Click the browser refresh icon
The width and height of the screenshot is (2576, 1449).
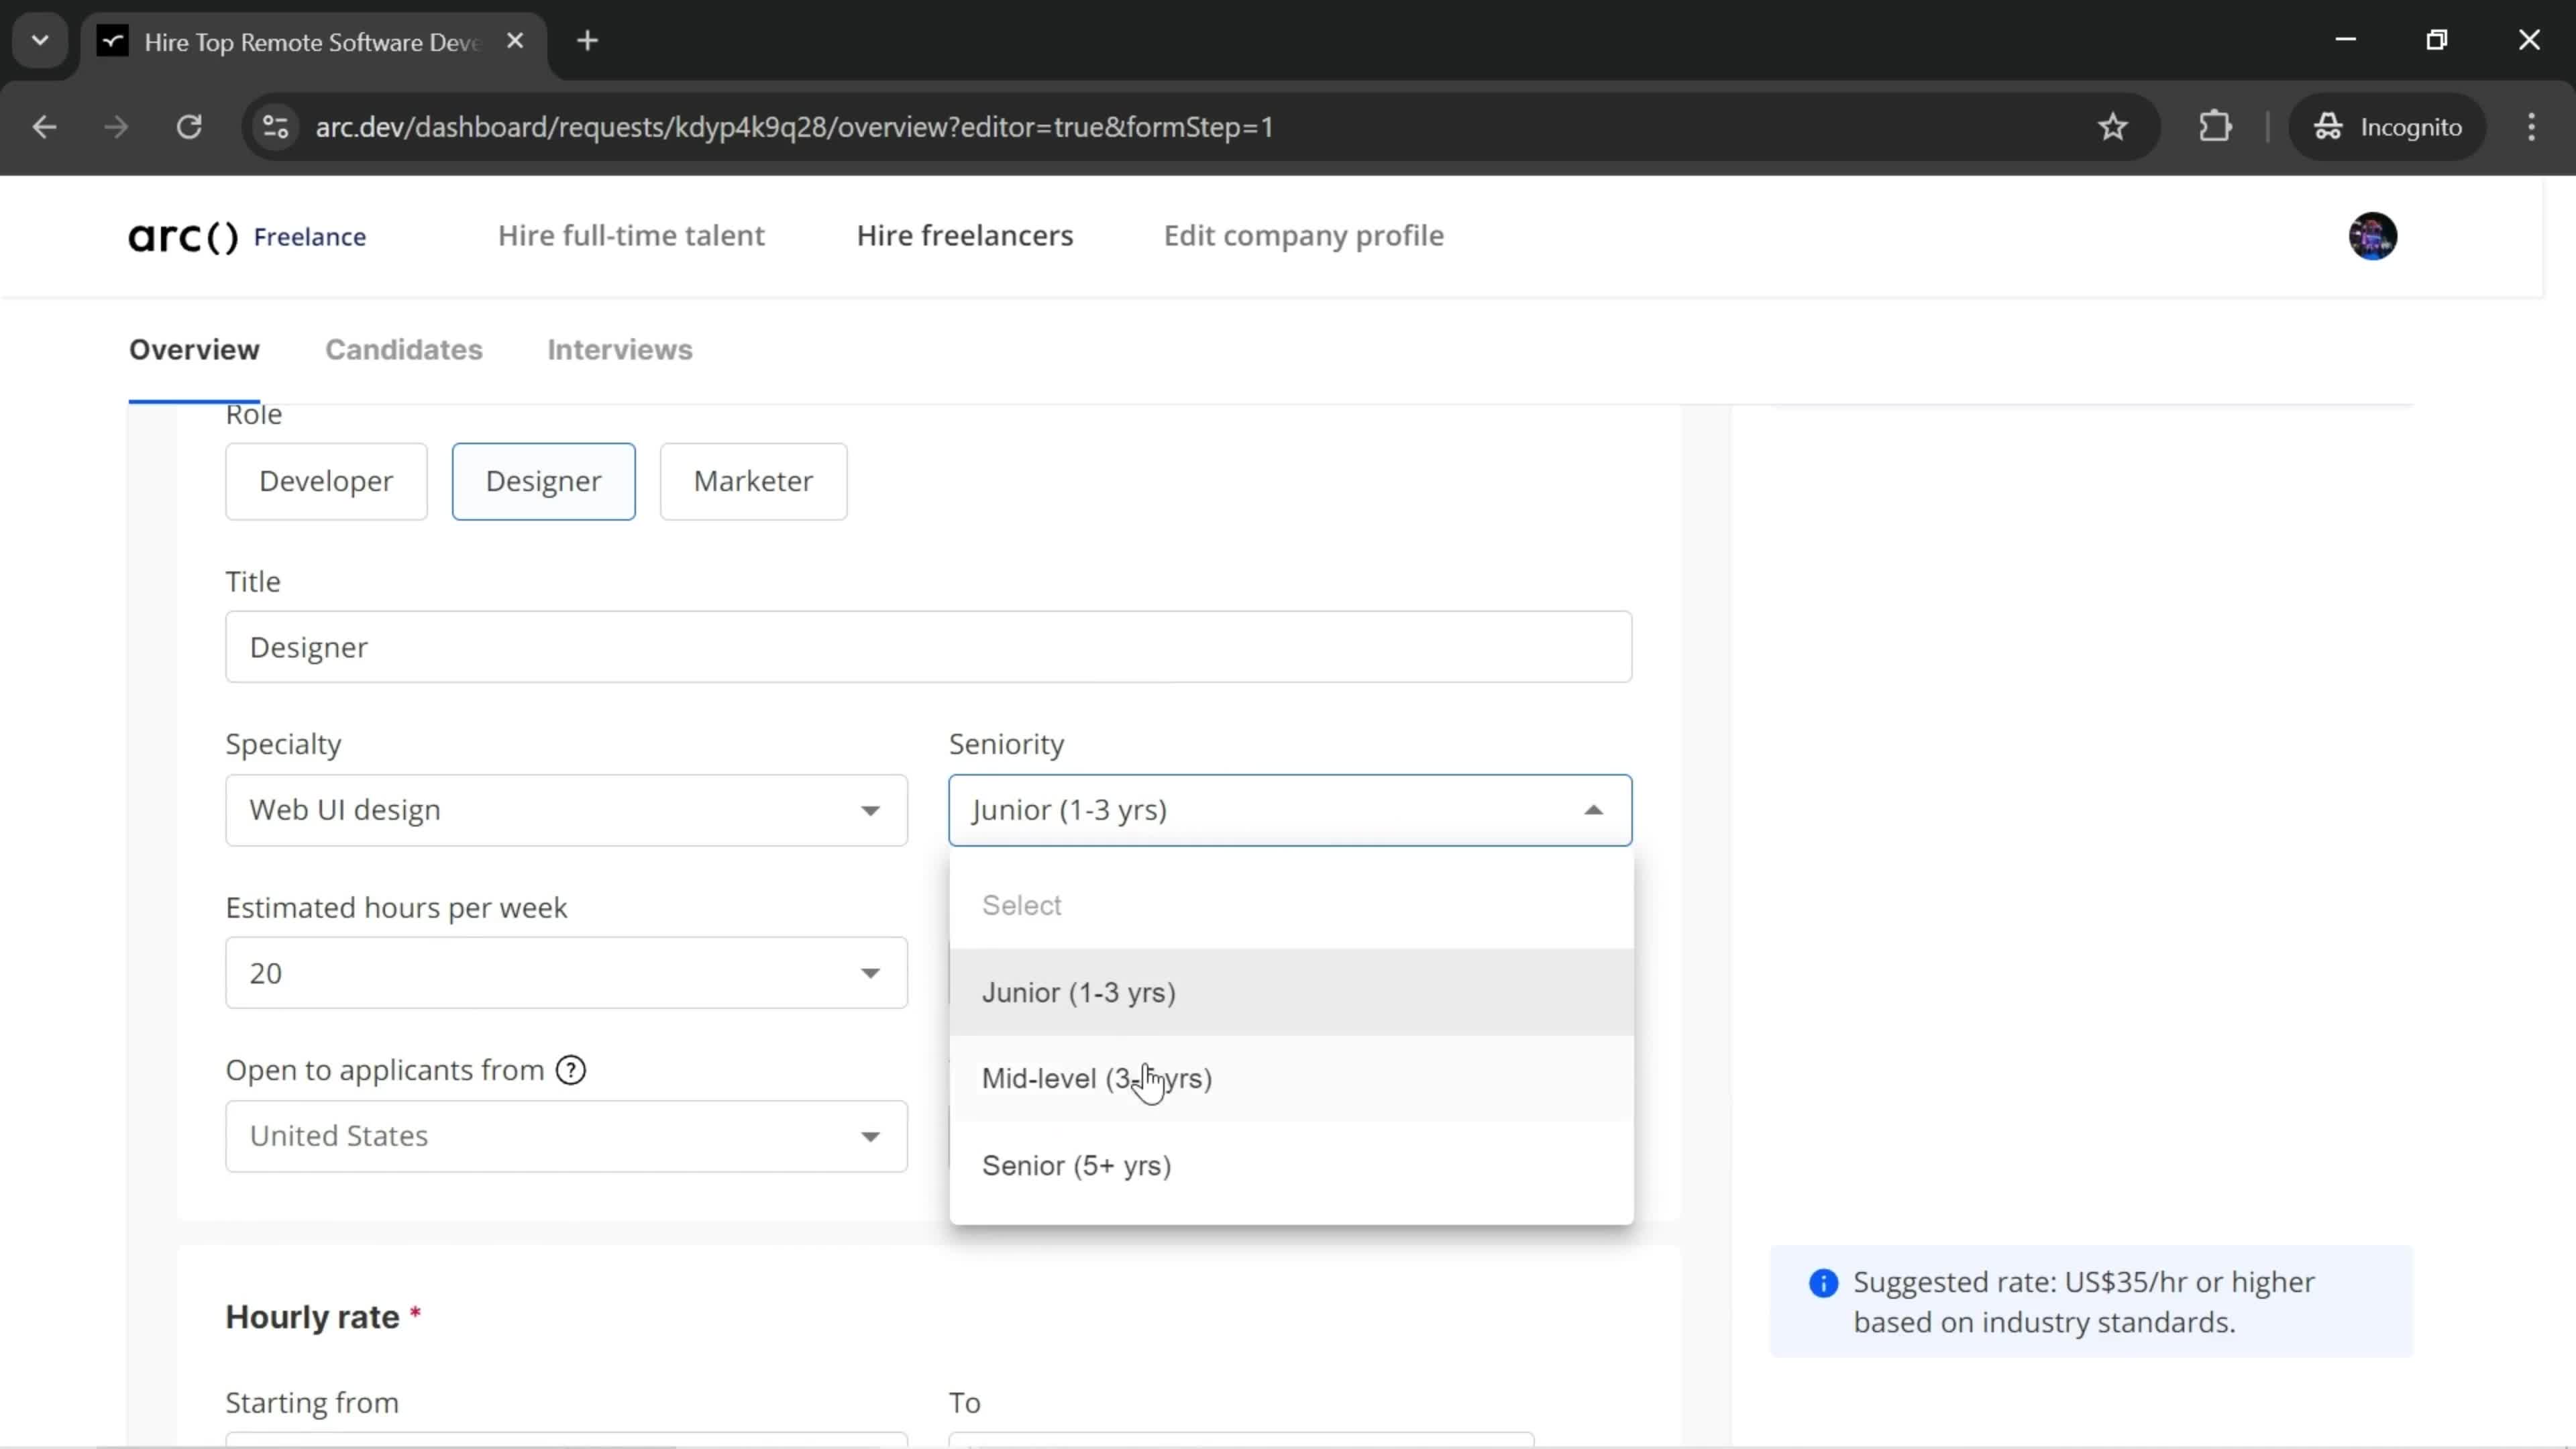[x=189, y=125]
